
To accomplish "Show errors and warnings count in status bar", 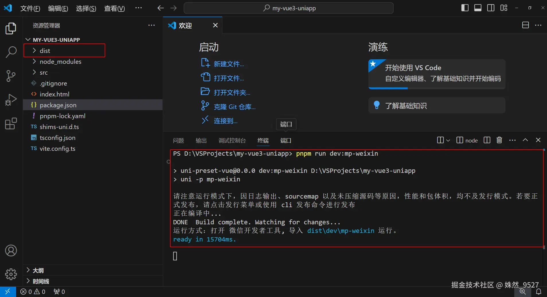I will (33, 292).
